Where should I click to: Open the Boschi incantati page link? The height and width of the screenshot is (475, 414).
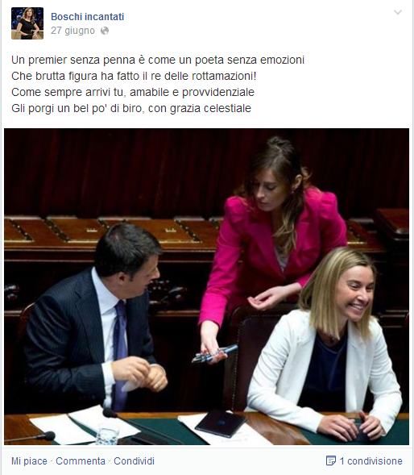click(x=88, y=17)
